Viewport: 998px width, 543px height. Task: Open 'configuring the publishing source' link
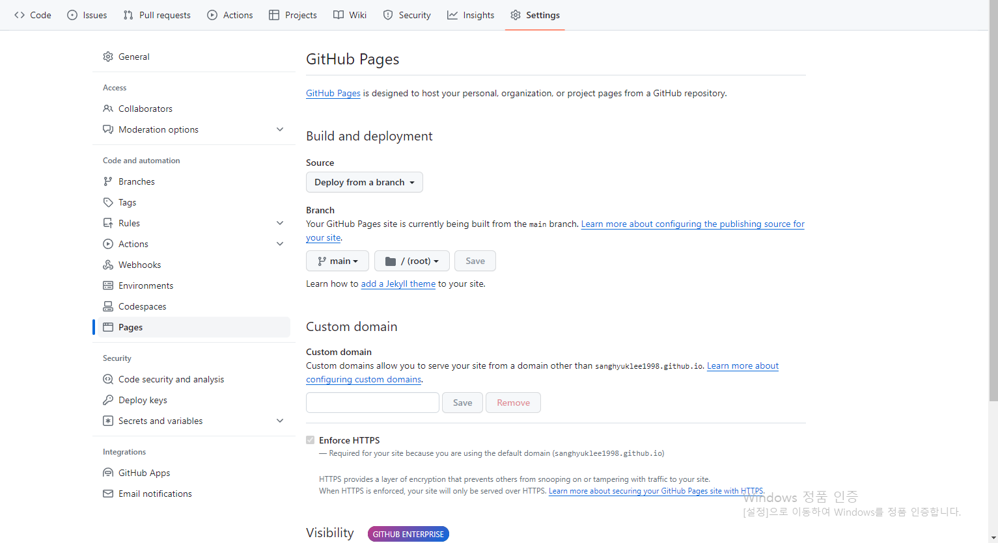693,224
